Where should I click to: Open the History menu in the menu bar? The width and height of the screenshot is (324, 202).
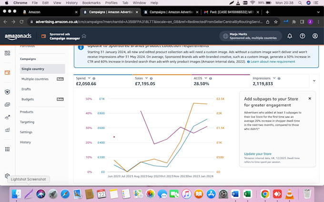point(71,3)
